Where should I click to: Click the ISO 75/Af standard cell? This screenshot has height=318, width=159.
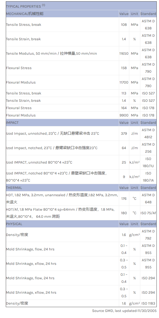pos(148,213)
